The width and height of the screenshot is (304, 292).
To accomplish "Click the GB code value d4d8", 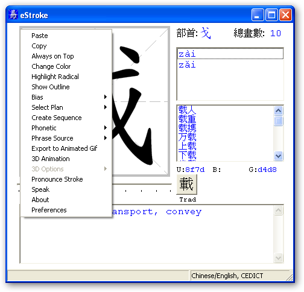I will 267,170.
